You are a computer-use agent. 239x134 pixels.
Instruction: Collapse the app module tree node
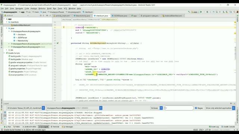4,19
